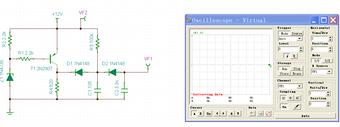Click the cursor step-down double arrow icon
The height and width of the screenshot is (127, 340).
(238, 114)
